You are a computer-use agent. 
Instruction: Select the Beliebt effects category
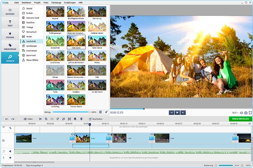tap(32, 9)
